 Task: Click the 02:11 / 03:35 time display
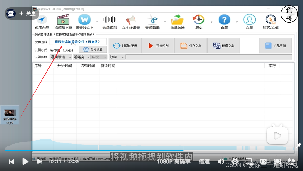(64, 162)
